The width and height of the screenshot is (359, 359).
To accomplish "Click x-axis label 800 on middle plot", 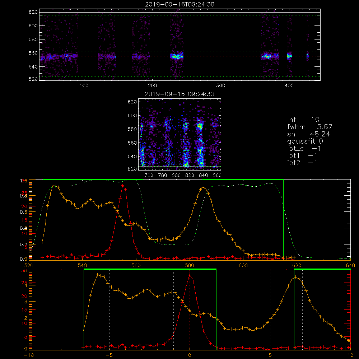I will tap(176, 176).
